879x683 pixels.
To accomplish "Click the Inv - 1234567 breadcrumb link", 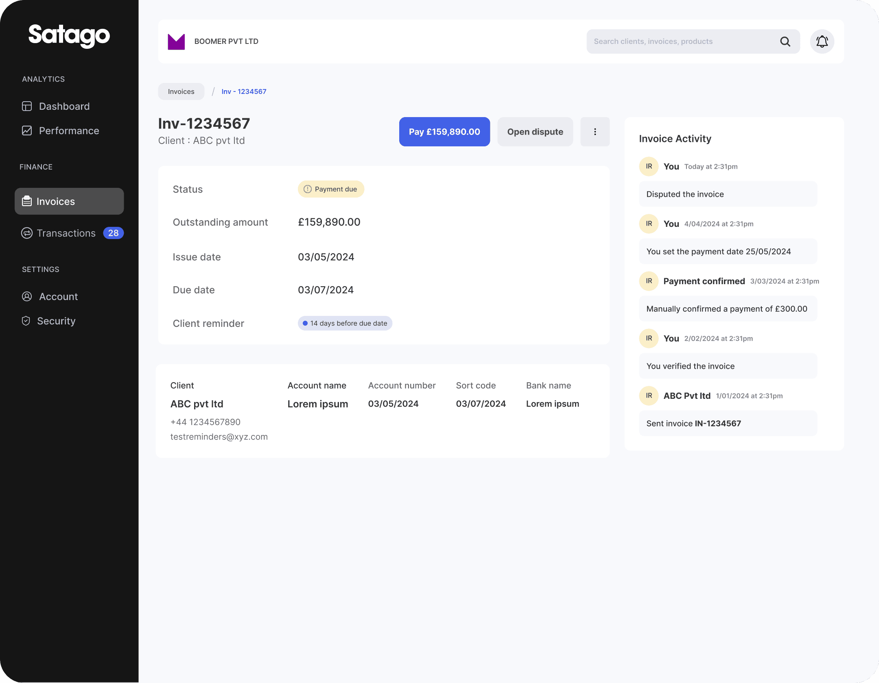I will (244, 92).
